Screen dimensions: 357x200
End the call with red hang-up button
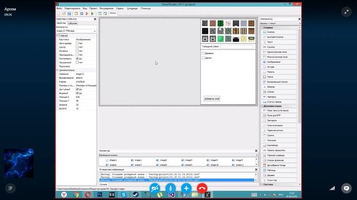click(202, 188)
